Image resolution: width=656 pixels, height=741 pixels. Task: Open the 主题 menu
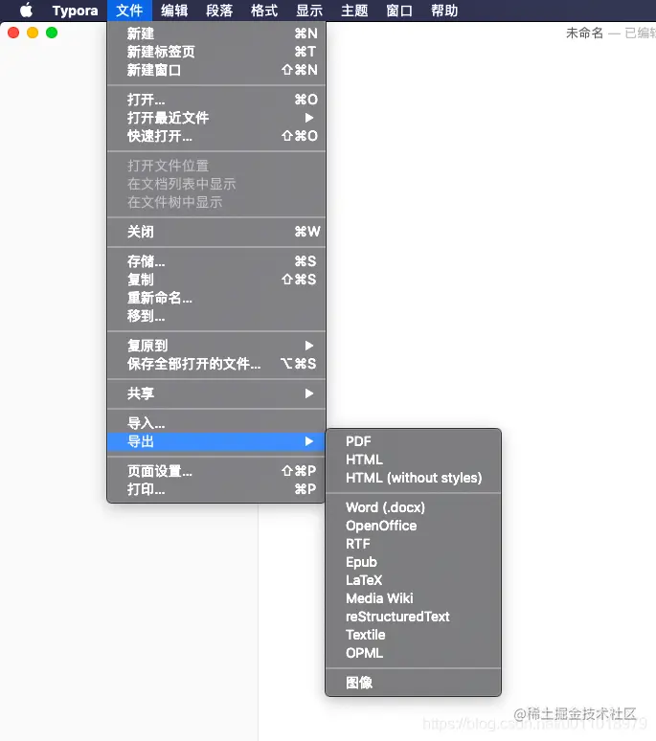point(354,11)
